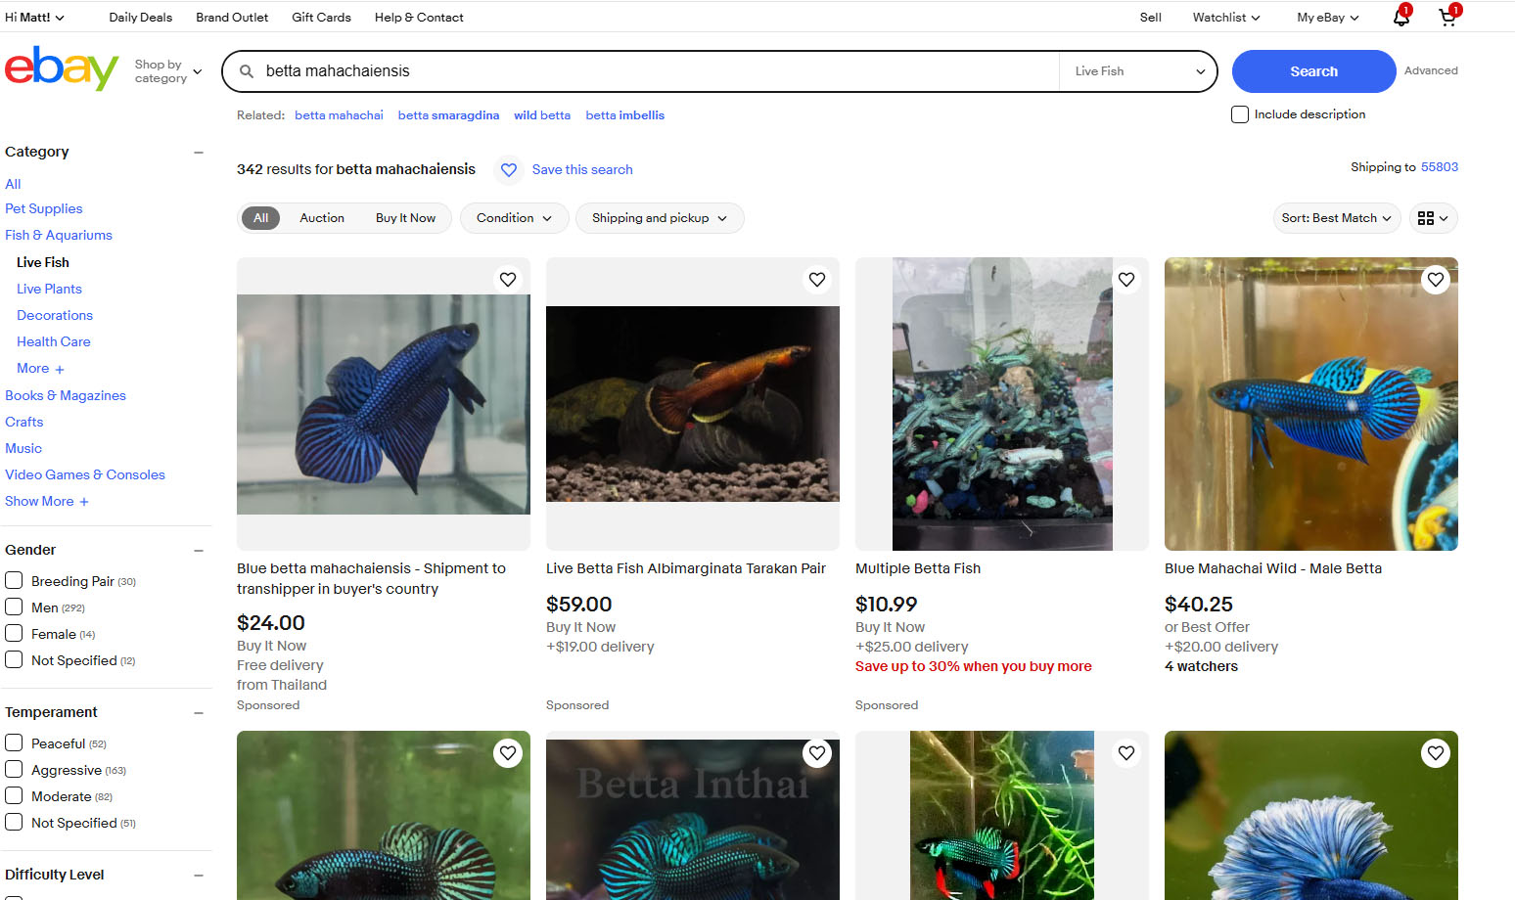Open Video Games & Consoles category
Image resolution: width=1515 pixels, height=900 pixels.
point(85,475)
